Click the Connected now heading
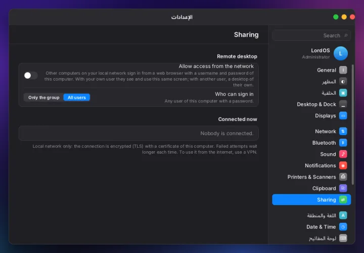The image size is (364, 253). (238, 119)
